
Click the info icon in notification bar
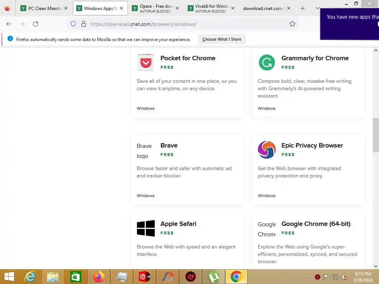pyautogui.click(x=10, y=38)
